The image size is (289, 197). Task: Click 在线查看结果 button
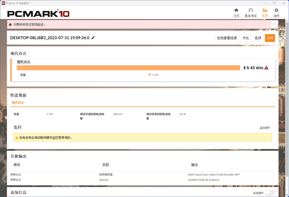(227, 38)
